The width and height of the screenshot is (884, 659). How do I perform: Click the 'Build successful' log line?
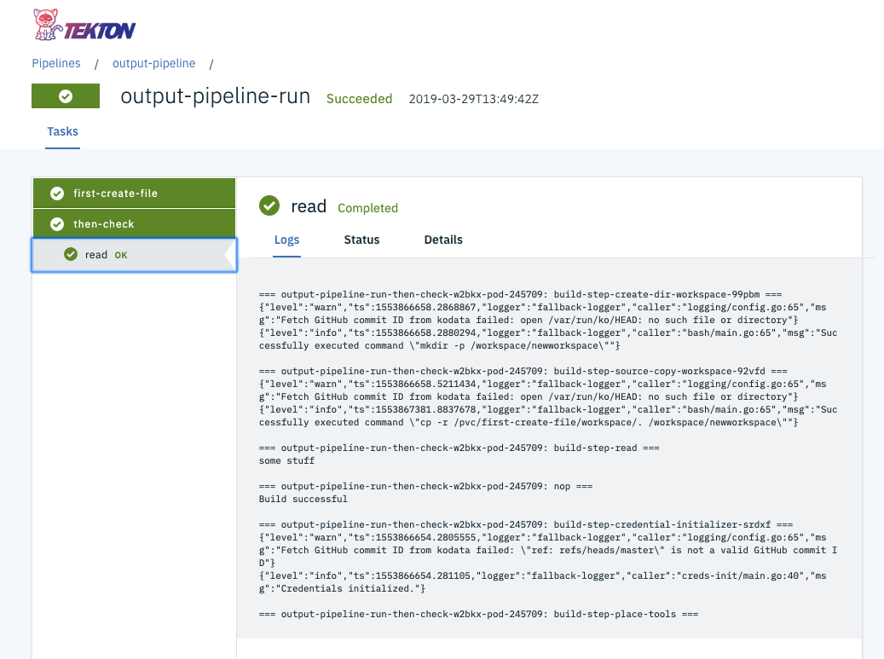303,499
